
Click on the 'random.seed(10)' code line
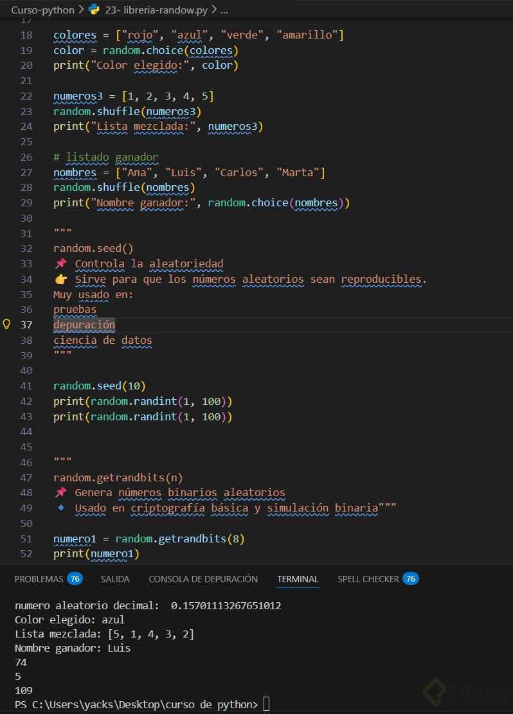click(x=100, y=386)
